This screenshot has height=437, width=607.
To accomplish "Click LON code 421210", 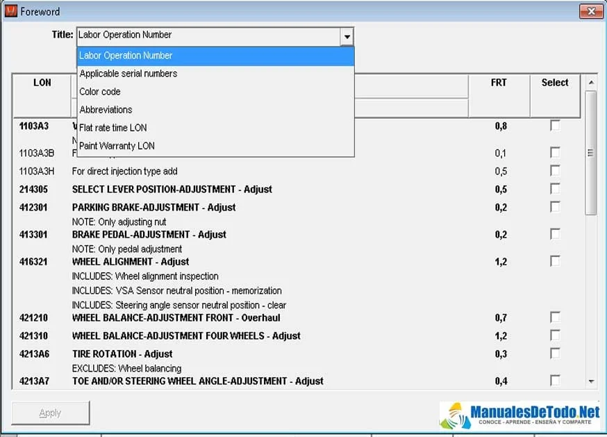I will pyautogui.click(x=33, y=318).
